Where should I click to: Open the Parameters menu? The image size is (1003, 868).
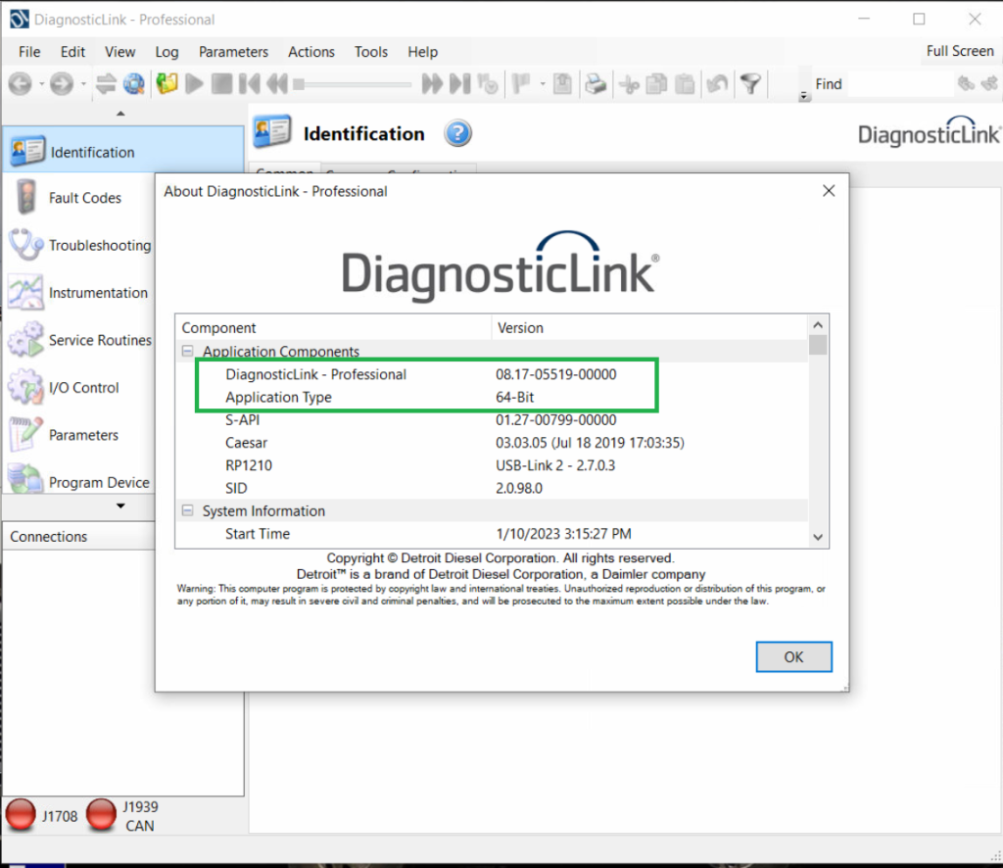click(x=233, y=52)
